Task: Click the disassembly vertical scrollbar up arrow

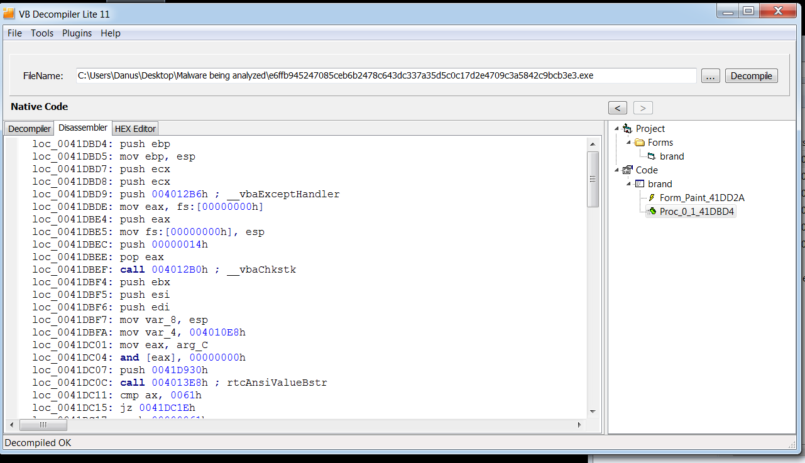Action: (x=592, y=144)
